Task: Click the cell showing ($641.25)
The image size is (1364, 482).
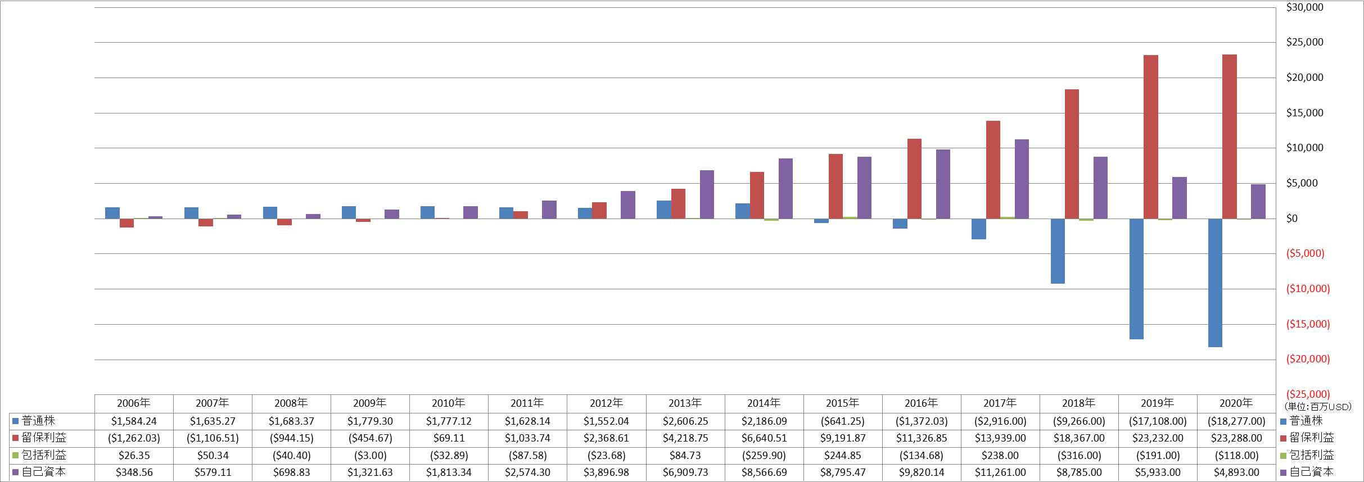Action: [x=843, y=421]
